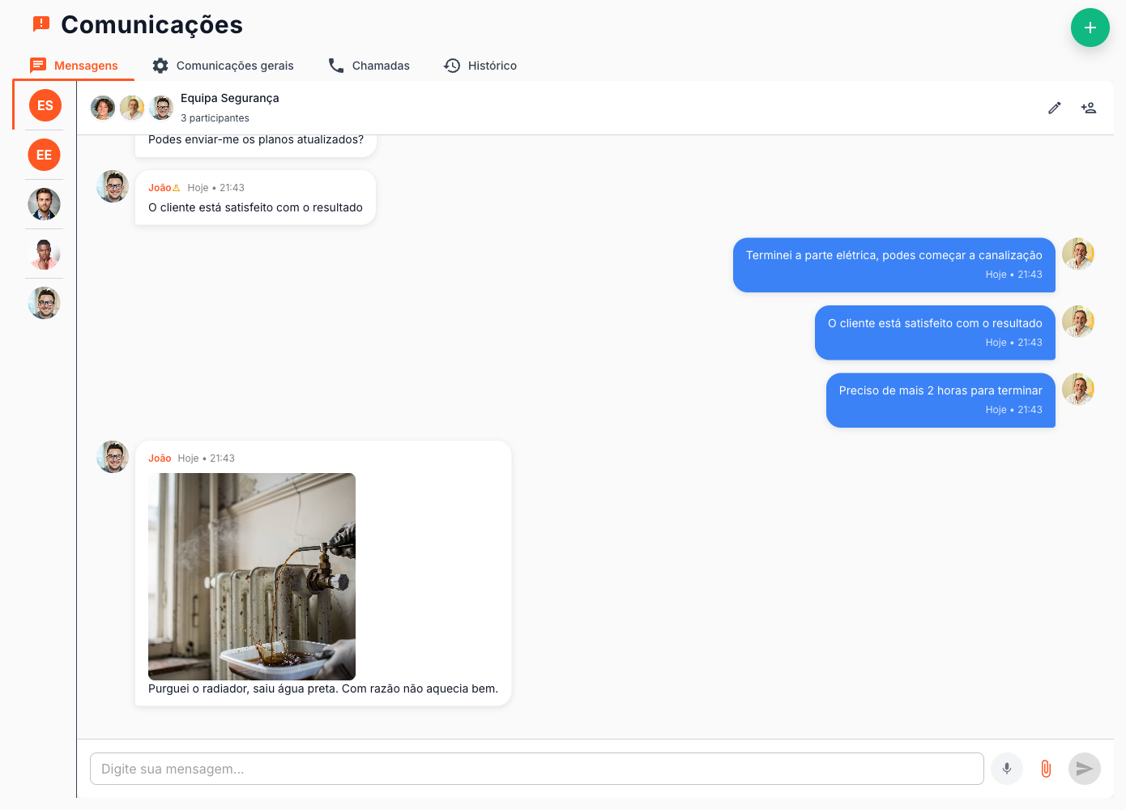The height and width of the screenshot is (810, 1126).
Task: Select the ES conversation avatar in sidebar
Action: point(45,105)
